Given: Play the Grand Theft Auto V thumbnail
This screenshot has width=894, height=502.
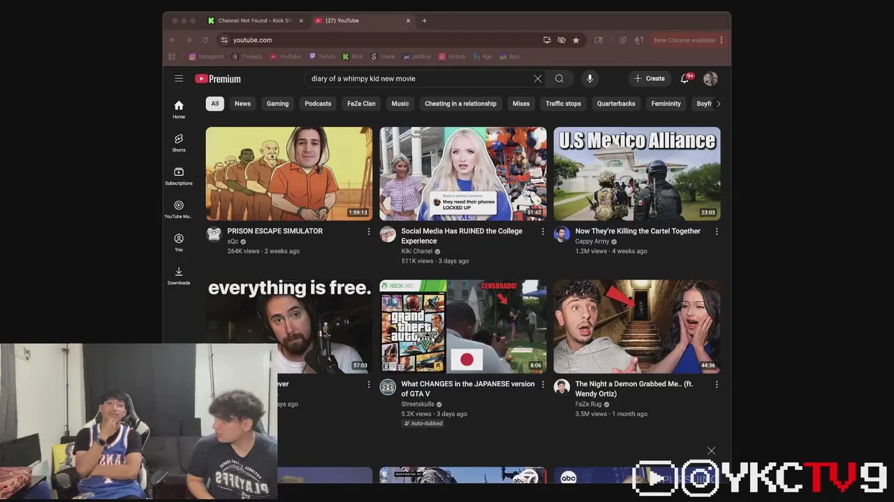Looking at the screenshot, I should 463,326.
